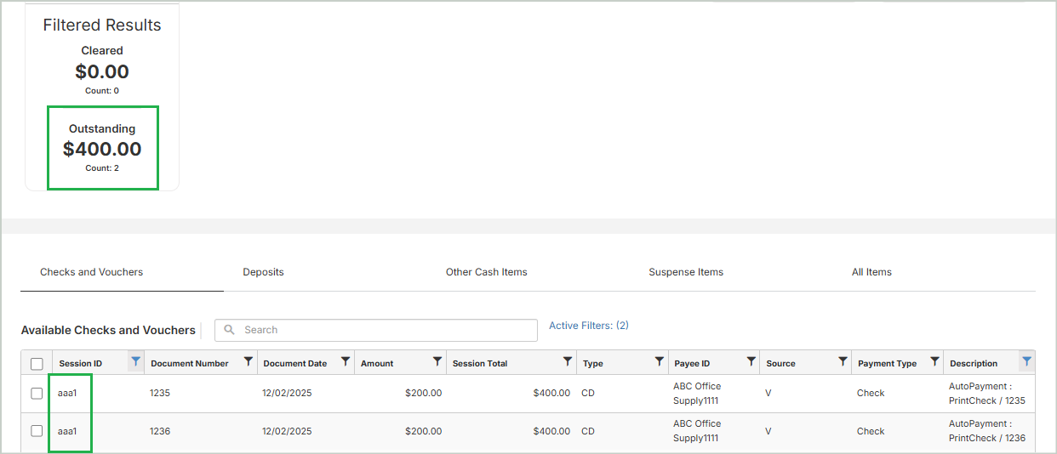Image resolution: width=1057 pixels, height=454 pixels.
Task: Open the Other Cash Items tab
Action: 486,272
